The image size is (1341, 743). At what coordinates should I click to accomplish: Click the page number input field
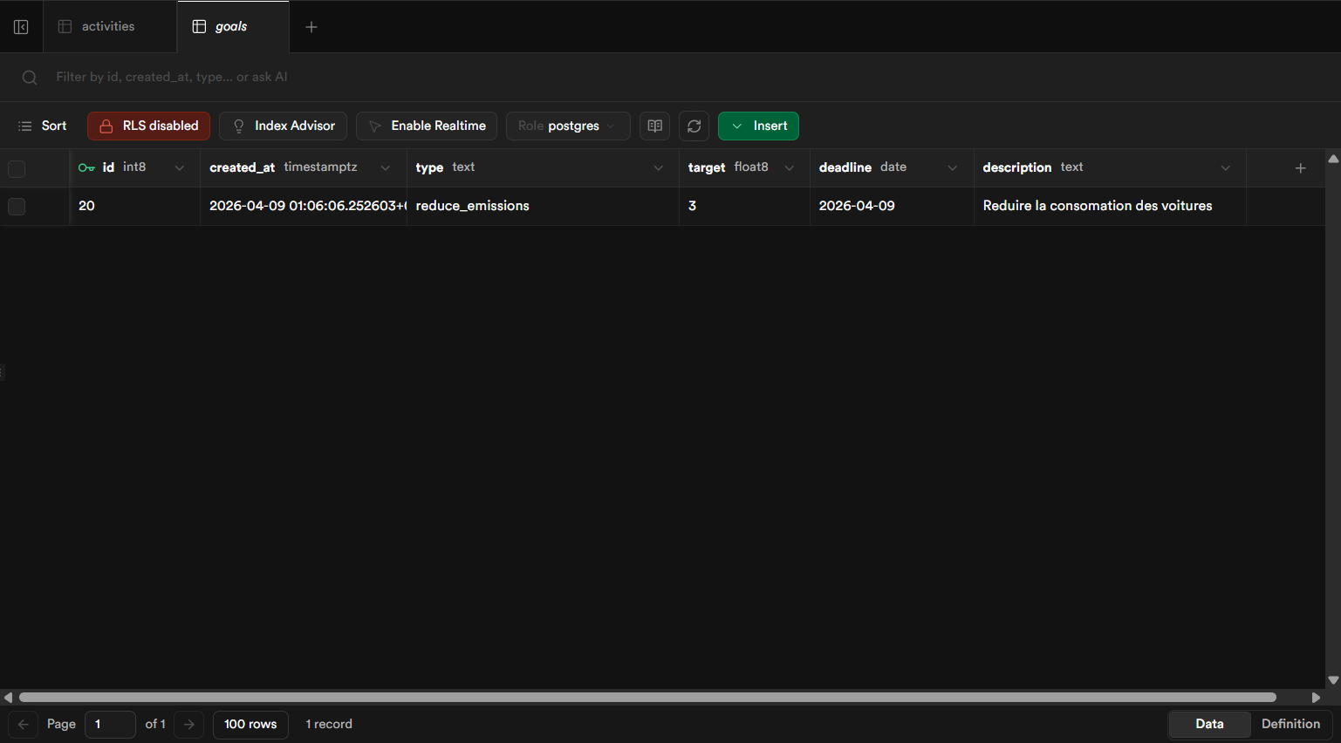[x=110, y=725]
